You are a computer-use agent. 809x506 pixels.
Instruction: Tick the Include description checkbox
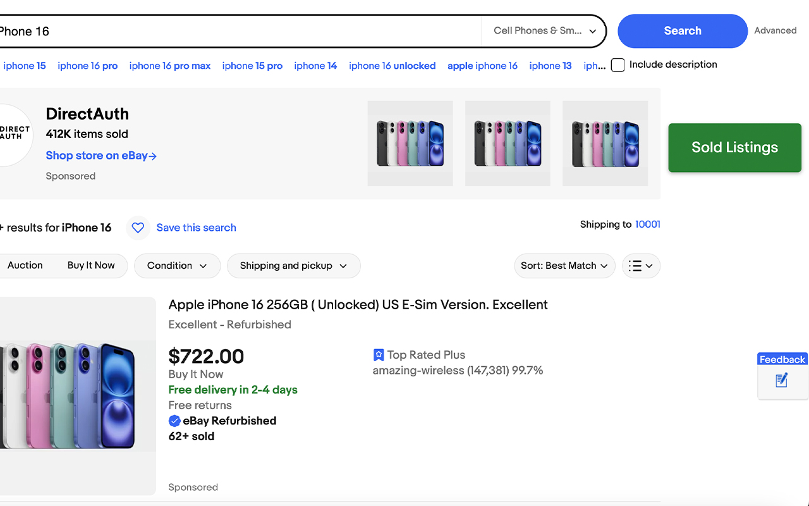pyautogui.click(x=618, y=65)
